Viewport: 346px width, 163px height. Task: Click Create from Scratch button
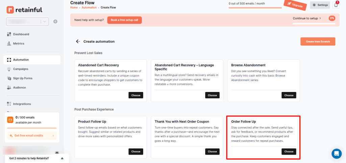click(318, 41)
